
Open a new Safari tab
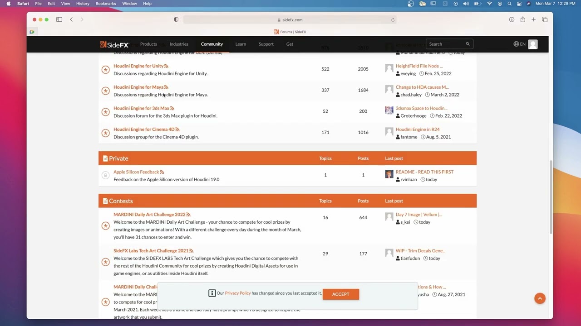(533, 19)
